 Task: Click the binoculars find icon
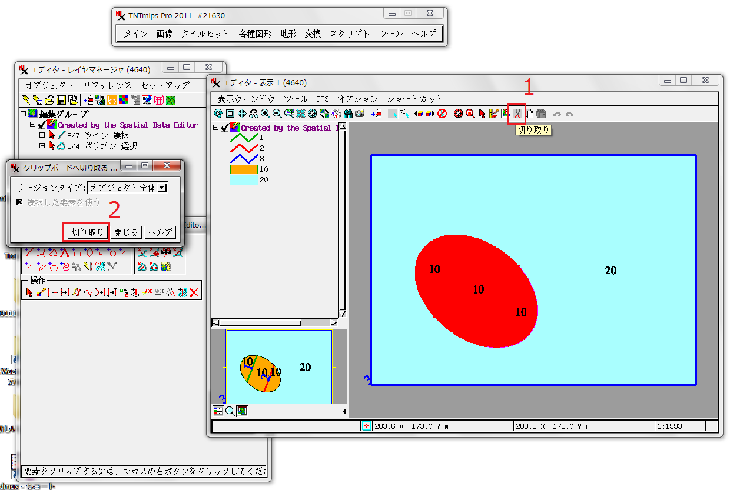pos(348,114)
